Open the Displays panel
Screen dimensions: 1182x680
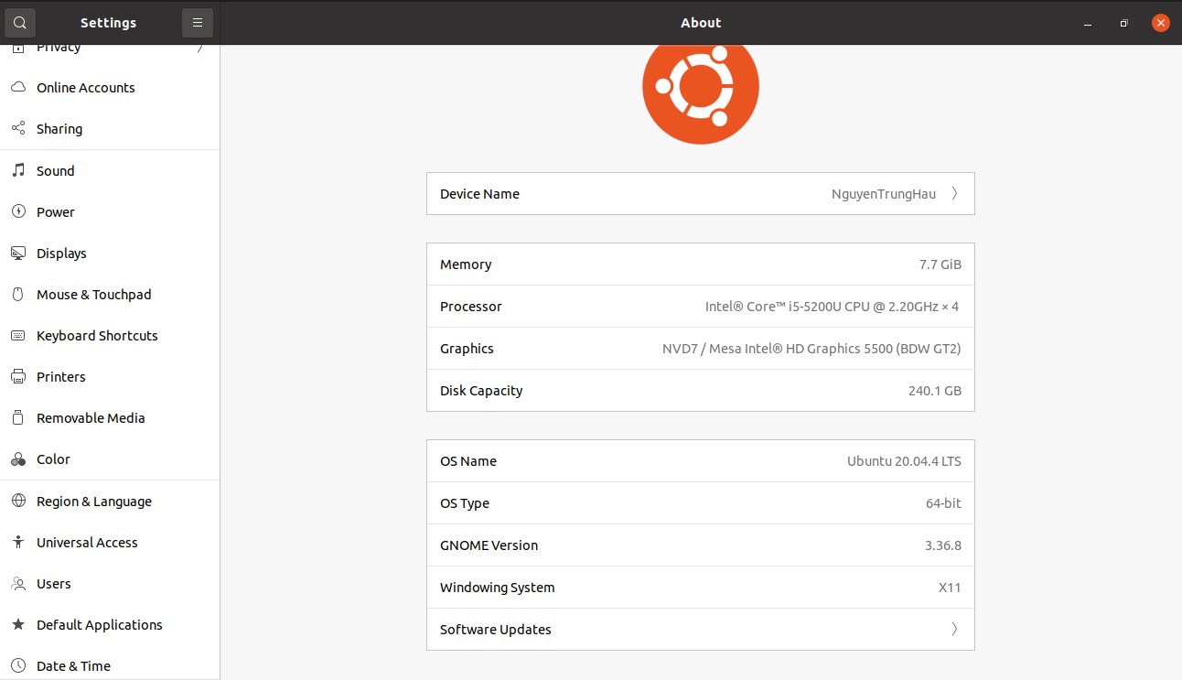110,254
